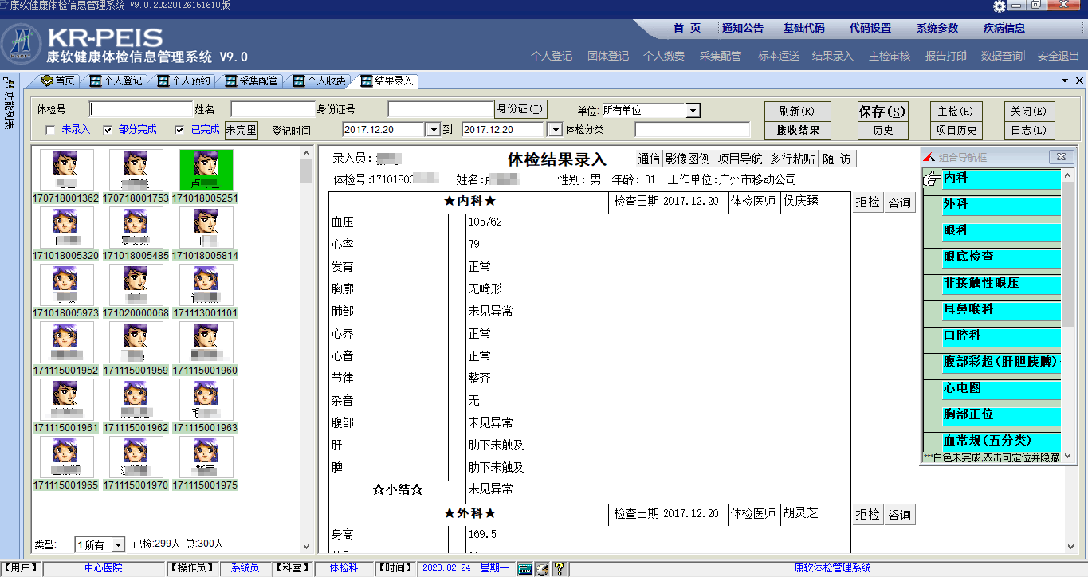Uncheck the 已完成 checkbox
Screen dimensions: 1088x577
point(179,130)
